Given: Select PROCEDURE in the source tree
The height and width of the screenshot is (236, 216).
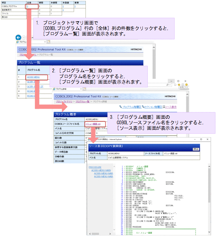Looking at the screenshot, I should click(x=95, y=167).
